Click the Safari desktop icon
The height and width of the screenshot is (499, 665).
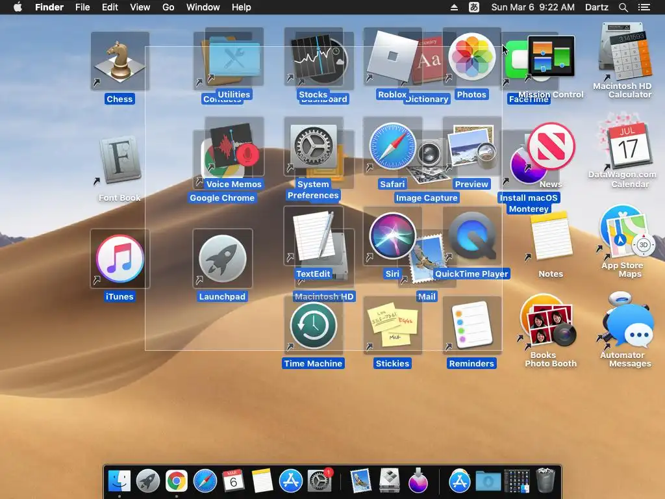[392, 146]
